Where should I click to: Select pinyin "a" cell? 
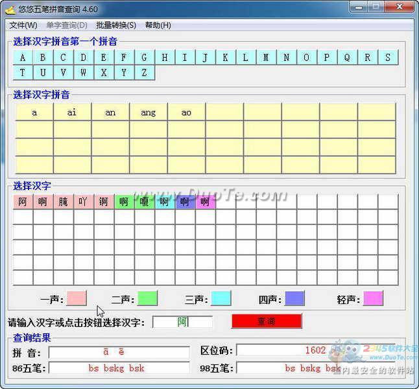[34, 112]
